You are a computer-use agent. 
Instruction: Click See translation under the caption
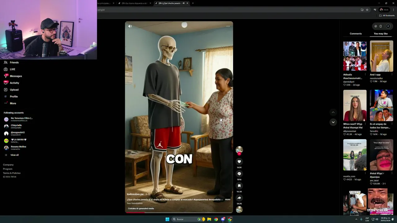pos(135,203)
